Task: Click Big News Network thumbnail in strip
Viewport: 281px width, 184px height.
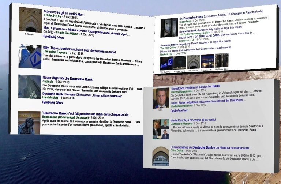Action: tap(222, 60)
